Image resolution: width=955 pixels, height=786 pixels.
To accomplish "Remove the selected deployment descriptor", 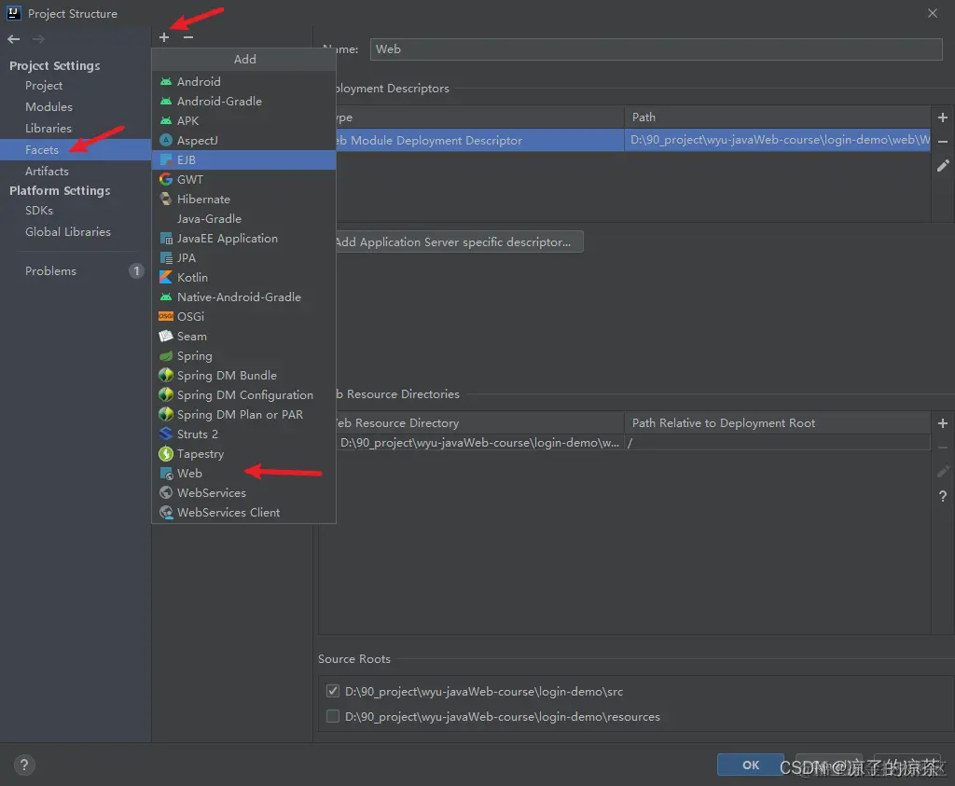I will [x=942, y=141].
